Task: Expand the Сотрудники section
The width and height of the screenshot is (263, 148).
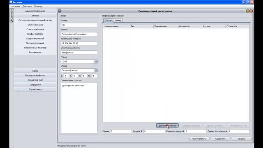Action: pyautogui.click(x=35, y=85)
